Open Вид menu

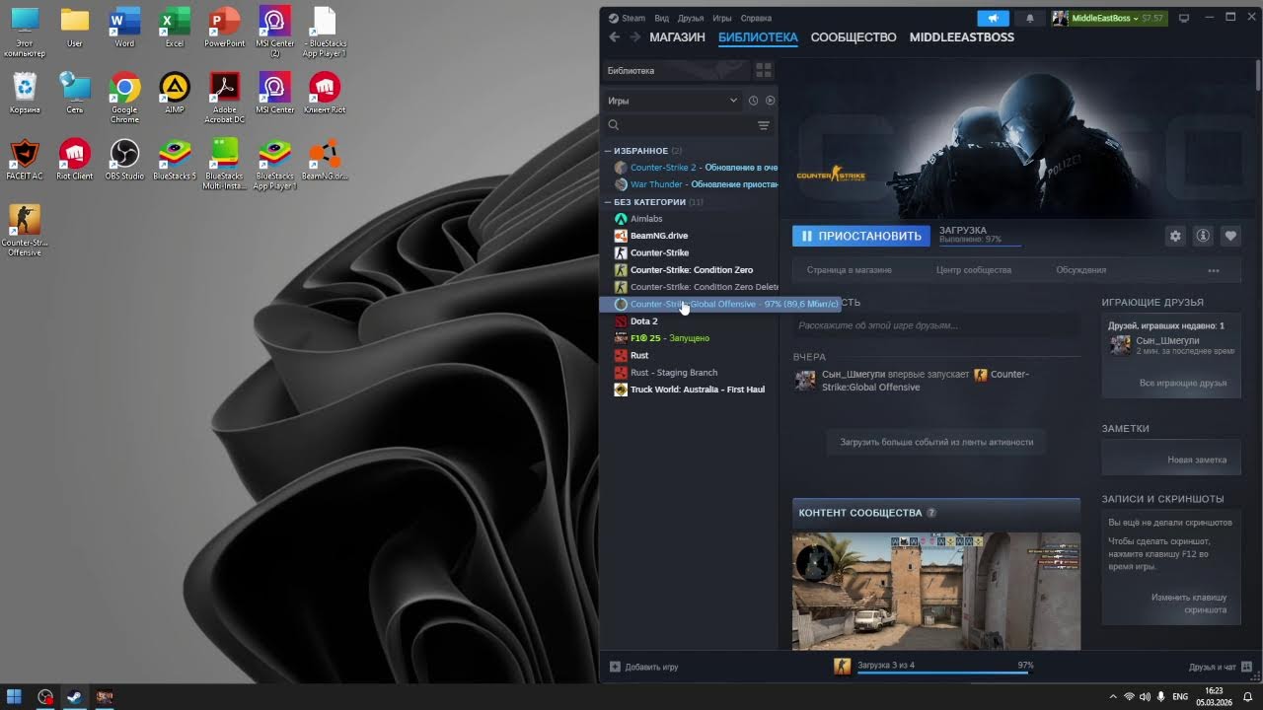pos(662,18)
